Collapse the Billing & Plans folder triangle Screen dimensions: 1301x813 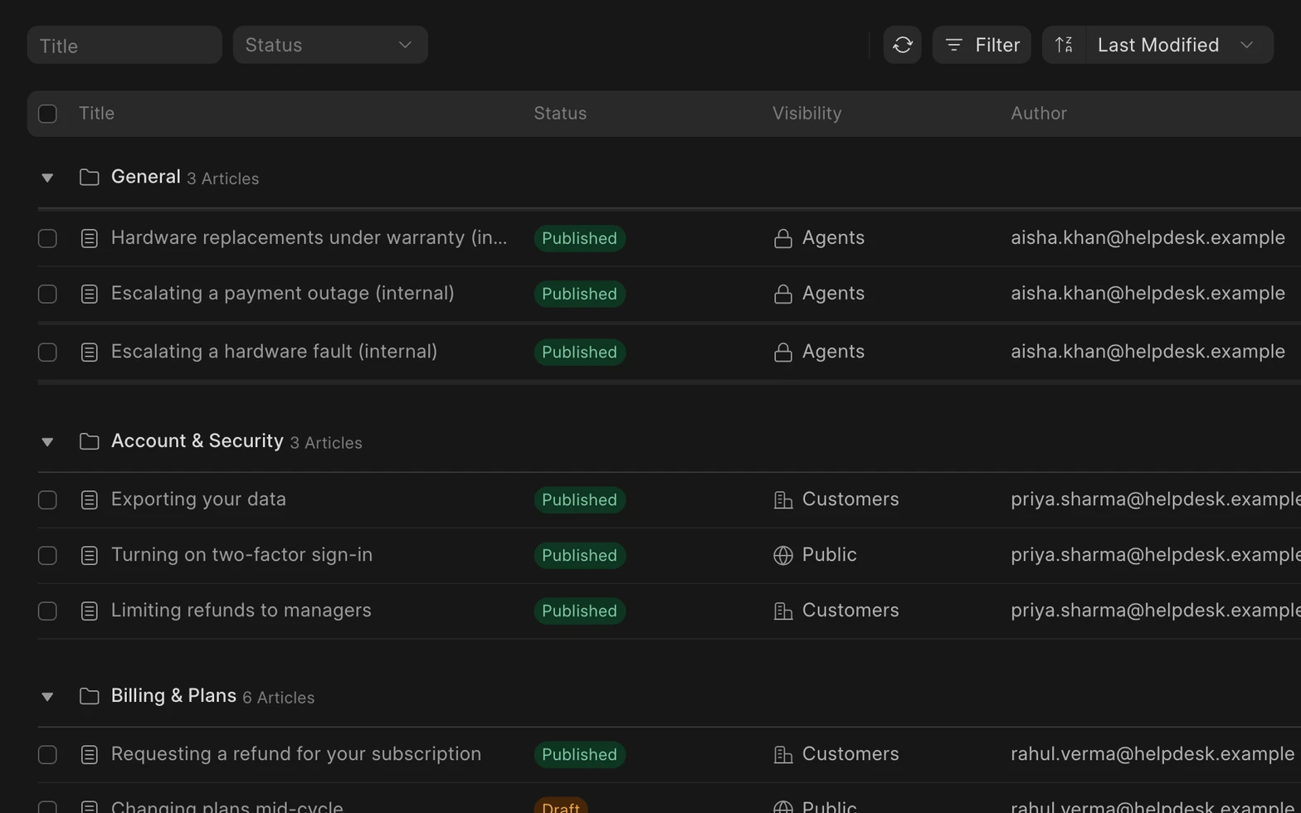pos(47,697)
